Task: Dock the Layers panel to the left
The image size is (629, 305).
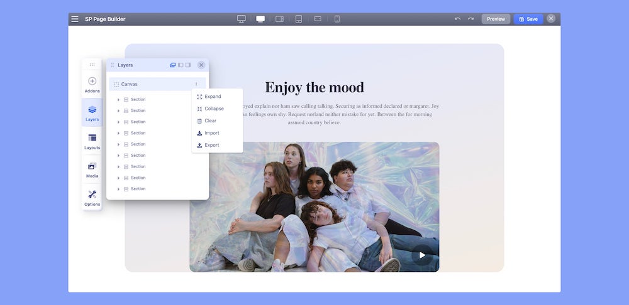Action: point(181,65)
